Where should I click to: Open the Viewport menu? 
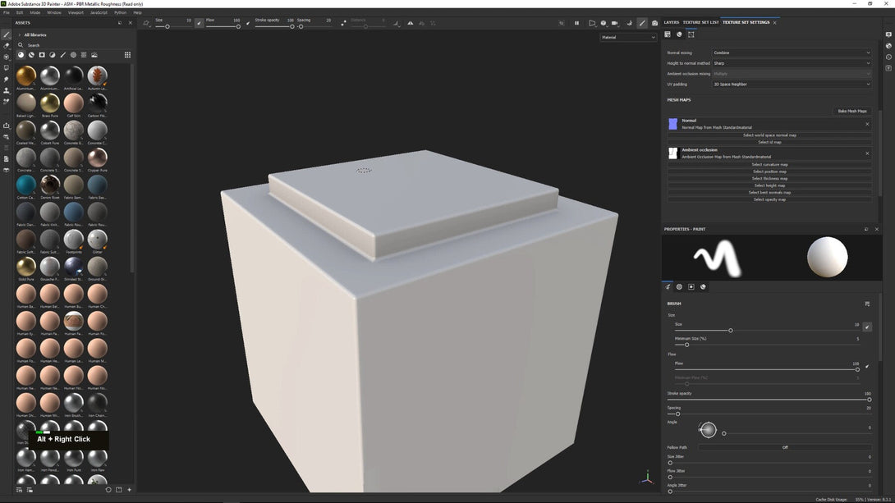click(76, 12)
